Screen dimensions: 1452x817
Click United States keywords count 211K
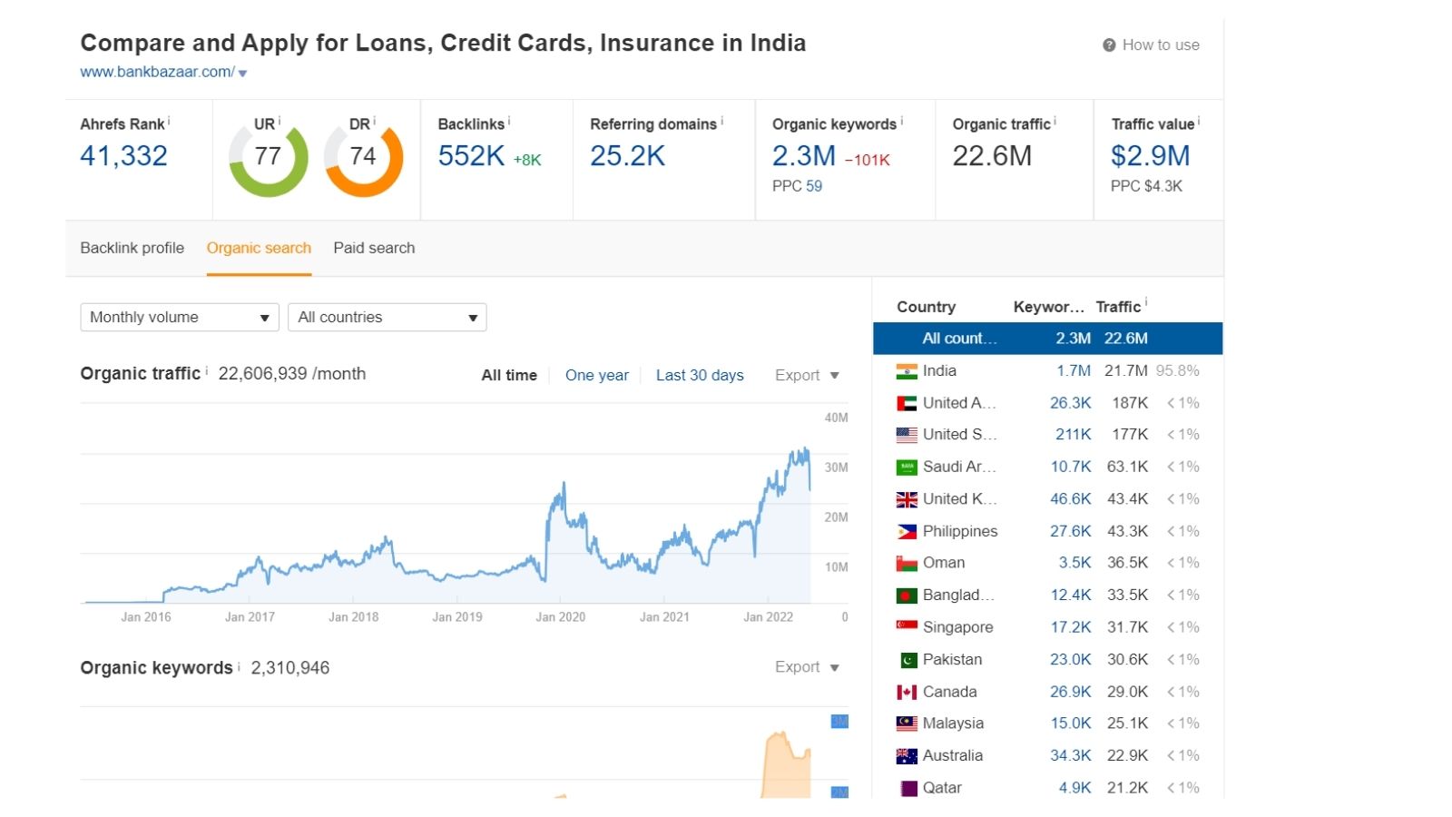point(1074,435)
